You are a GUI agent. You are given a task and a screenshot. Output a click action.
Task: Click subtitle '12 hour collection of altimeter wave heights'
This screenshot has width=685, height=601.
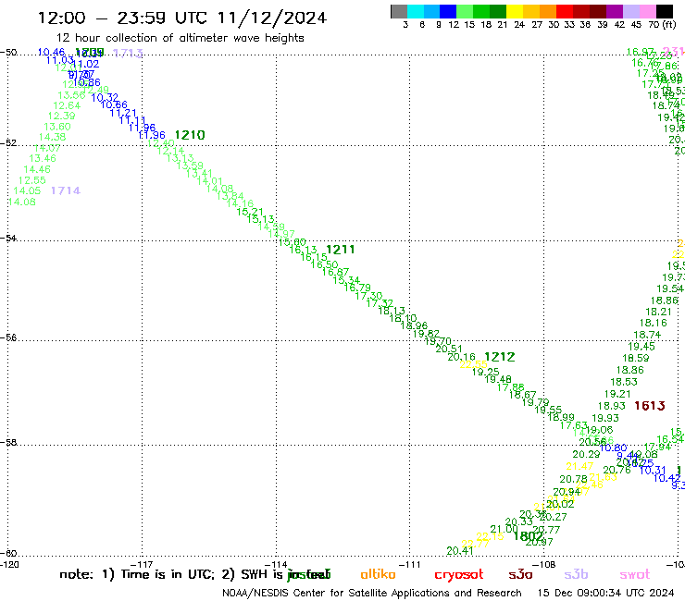click(x=181, y=38)
